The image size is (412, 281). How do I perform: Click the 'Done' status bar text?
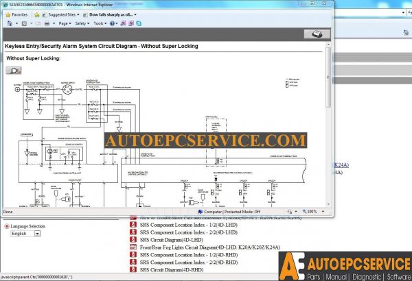point(8,212)
